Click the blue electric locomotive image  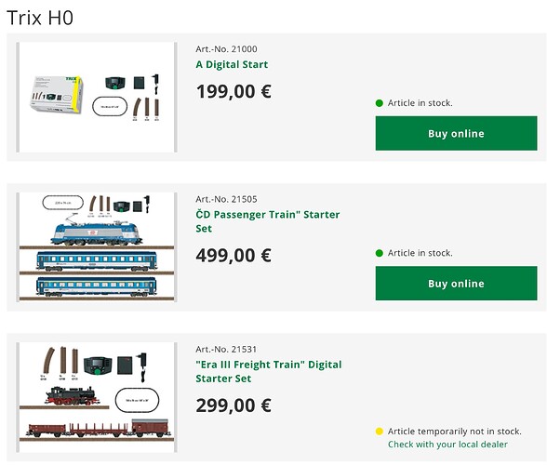[x=97, y=231]
